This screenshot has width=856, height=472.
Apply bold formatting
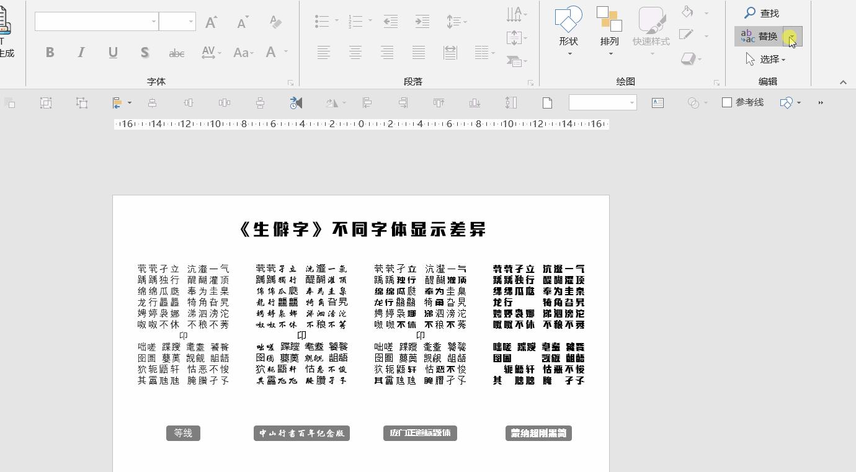tap(50, 52)
